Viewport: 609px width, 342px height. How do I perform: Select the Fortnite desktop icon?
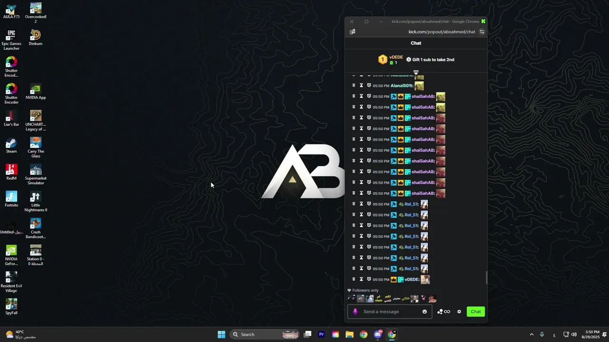tap(11, 199)
